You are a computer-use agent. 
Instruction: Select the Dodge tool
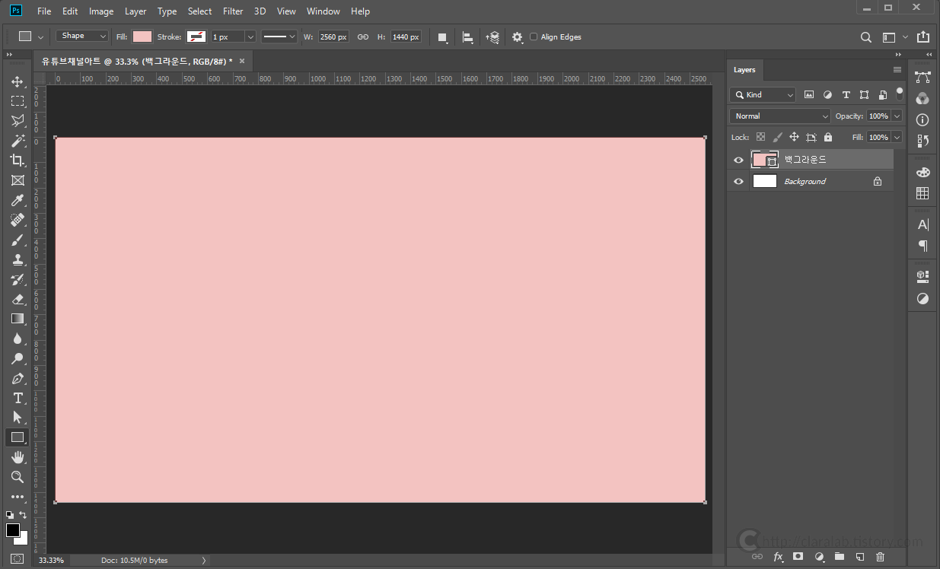pos(17,358)
